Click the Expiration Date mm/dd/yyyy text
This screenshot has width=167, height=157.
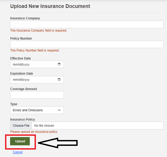[21, 80]
